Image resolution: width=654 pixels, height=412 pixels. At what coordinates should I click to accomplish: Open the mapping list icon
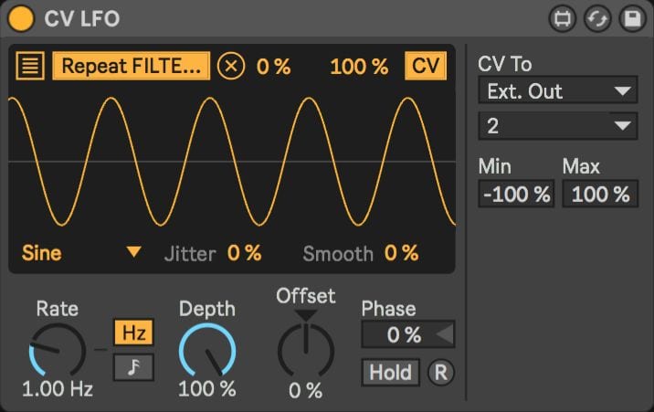coord(30,66)
